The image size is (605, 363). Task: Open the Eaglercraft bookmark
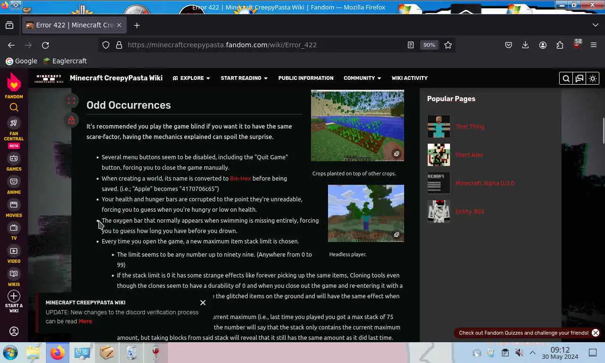pos(65,61)
